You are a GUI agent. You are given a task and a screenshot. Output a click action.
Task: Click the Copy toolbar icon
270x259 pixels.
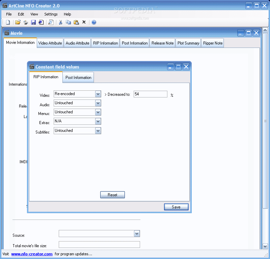[69, 22]
